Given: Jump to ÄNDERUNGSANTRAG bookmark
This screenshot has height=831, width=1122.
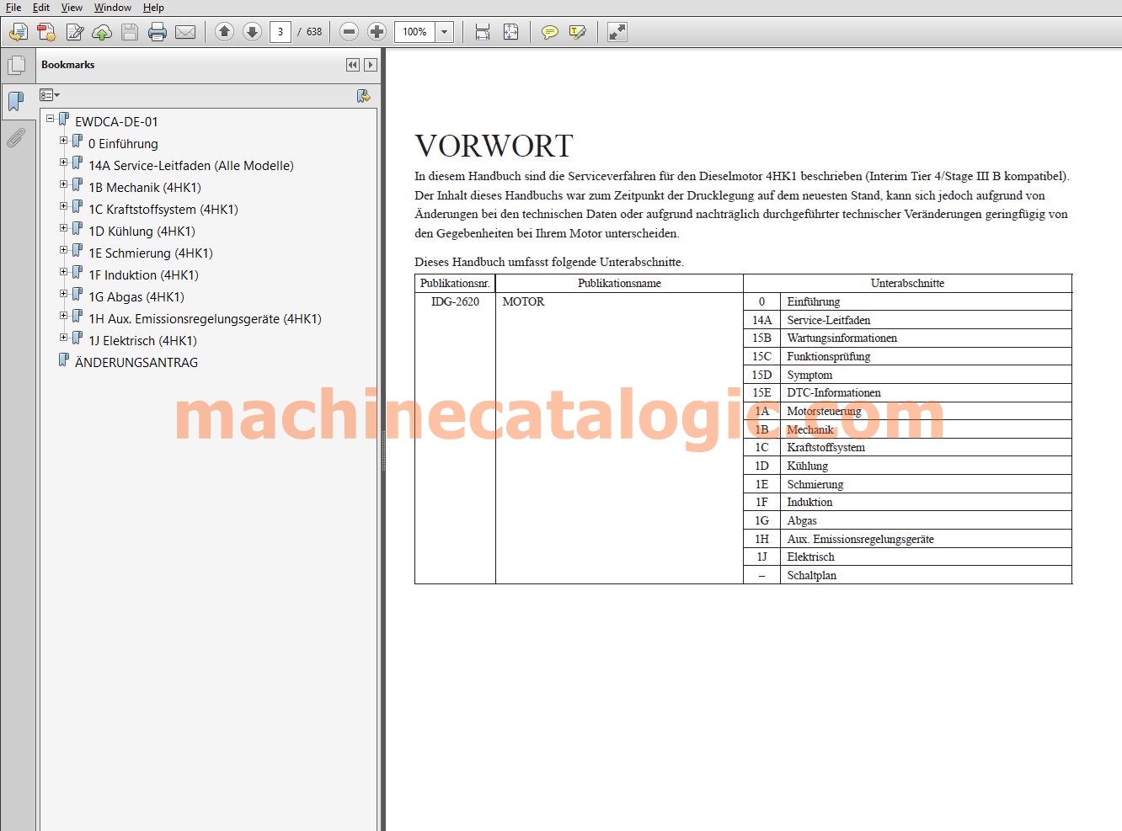Looking at the screenshot, I should point(136,363).
